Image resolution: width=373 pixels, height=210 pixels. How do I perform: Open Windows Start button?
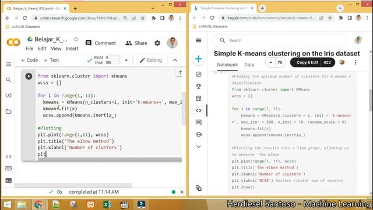point(7,205)
